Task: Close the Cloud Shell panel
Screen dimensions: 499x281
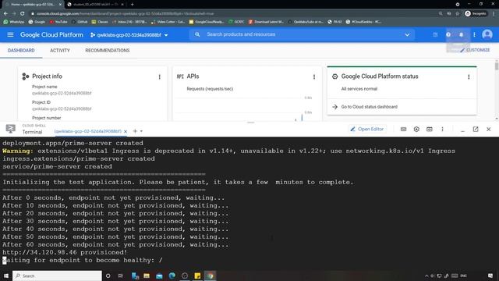Action: click(489, 129)
